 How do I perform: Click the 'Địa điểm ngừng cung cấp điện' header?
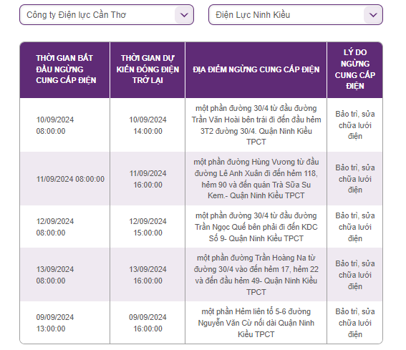[256, 69]
